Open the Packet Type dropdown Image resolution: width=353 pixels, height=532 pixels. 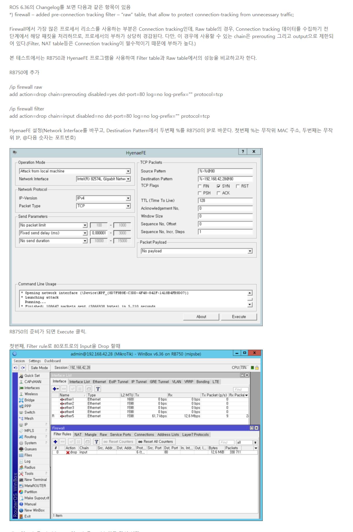(128, 206)
